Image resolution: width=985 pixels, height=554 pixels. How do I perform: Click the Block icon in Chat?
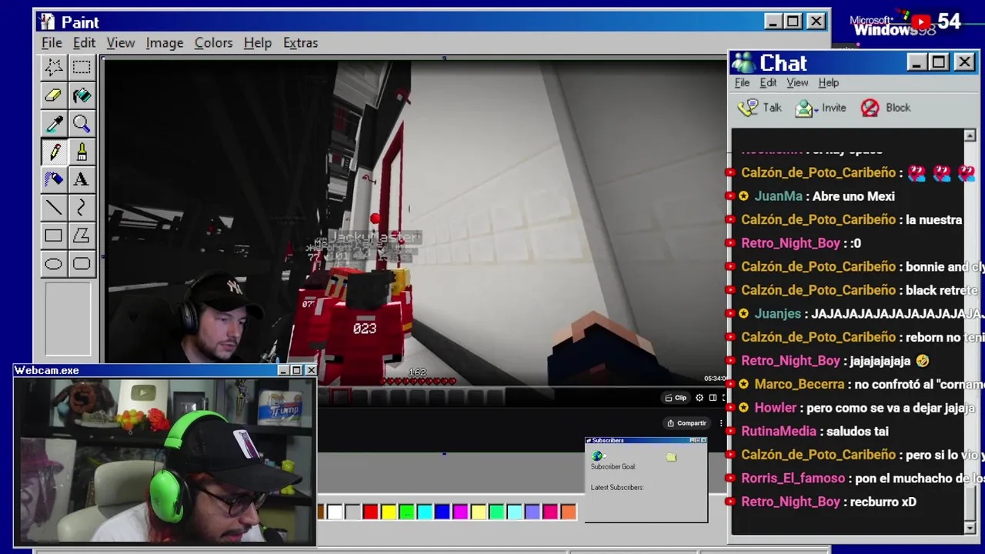click(870, 108)
